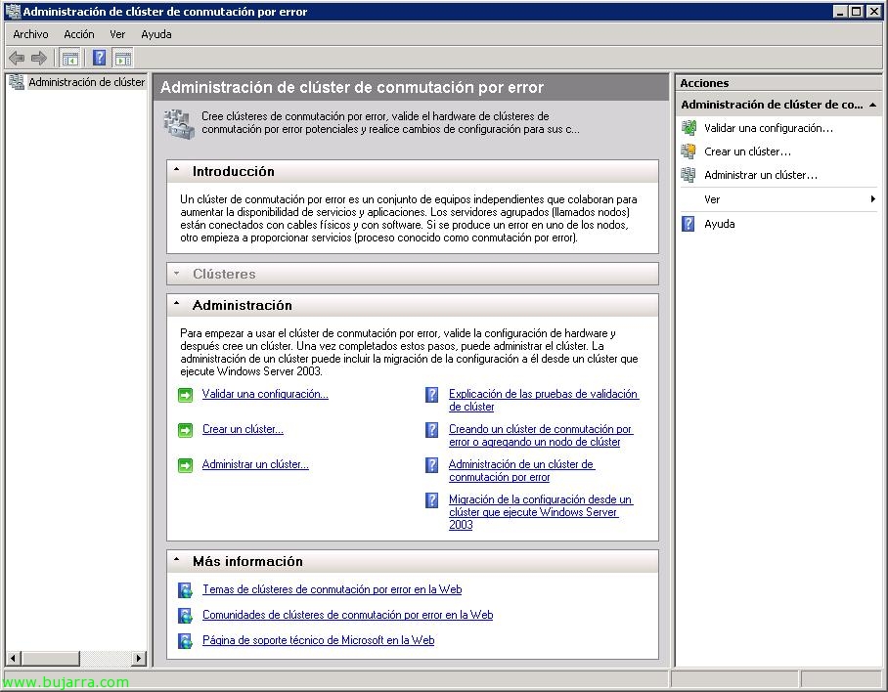Click green arrow icon beside Validar una configuración
The height and width of the screenshot is (692, 888).
(x=185, y=395)
